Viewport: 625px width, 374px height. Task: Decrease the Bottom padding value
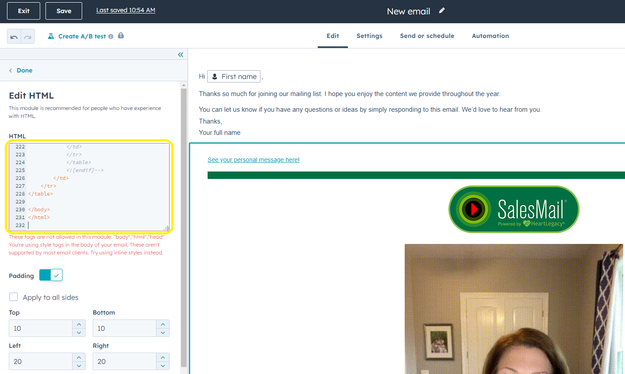coord(163,333)
